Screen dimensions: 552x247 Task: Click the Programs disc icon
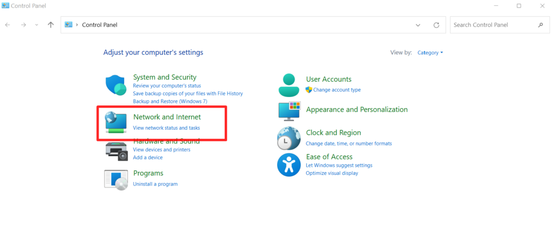pyautogui.click(x=116, y=180)
